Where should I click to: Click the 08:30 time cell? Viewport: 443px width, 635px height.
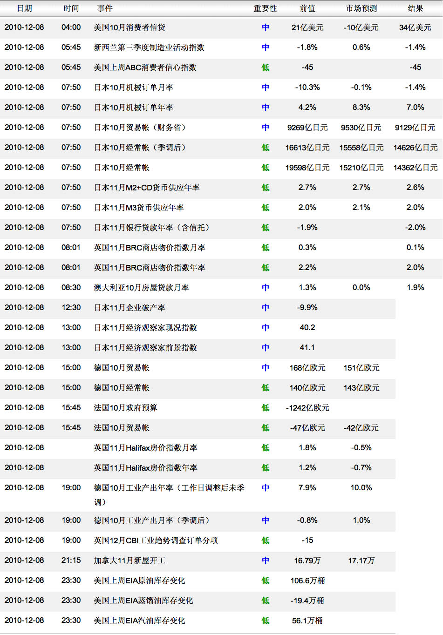pyautogui.click(x=71, y=288)
